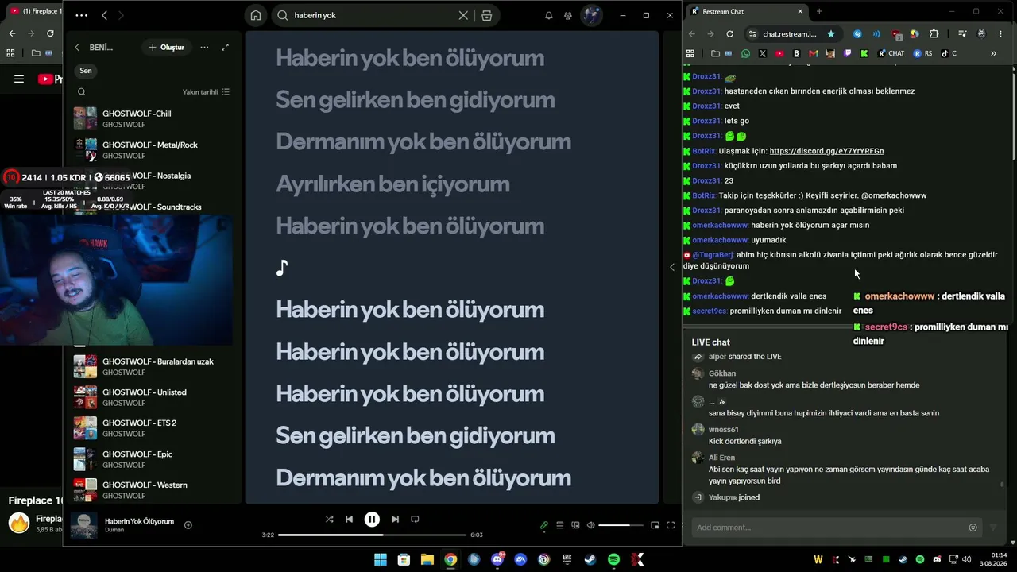Open Spotify Browse icon beside search

click(x=487, y=15)
